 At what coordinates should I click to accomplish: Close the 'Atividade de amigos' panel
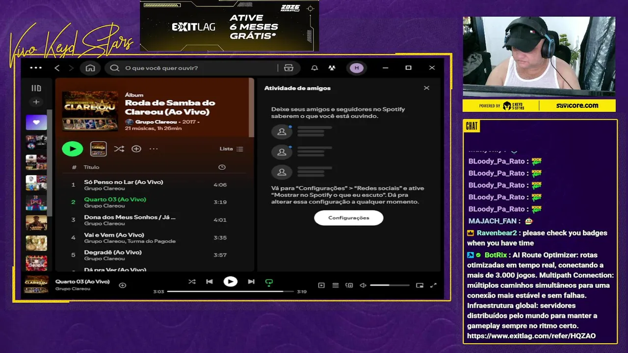click(426, 88)
